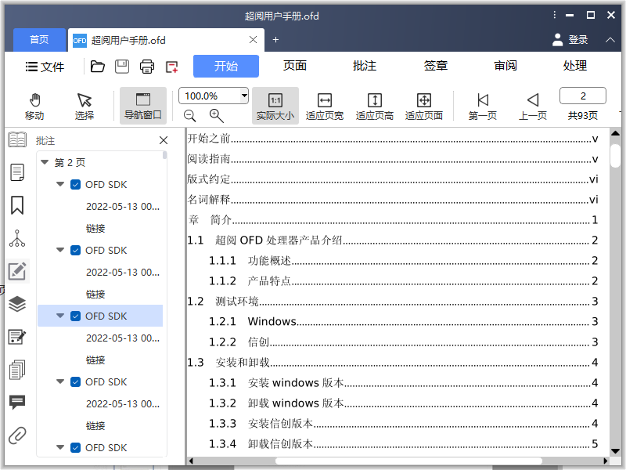Collapse the highlighted OFD SDK entry

[60, 316]
